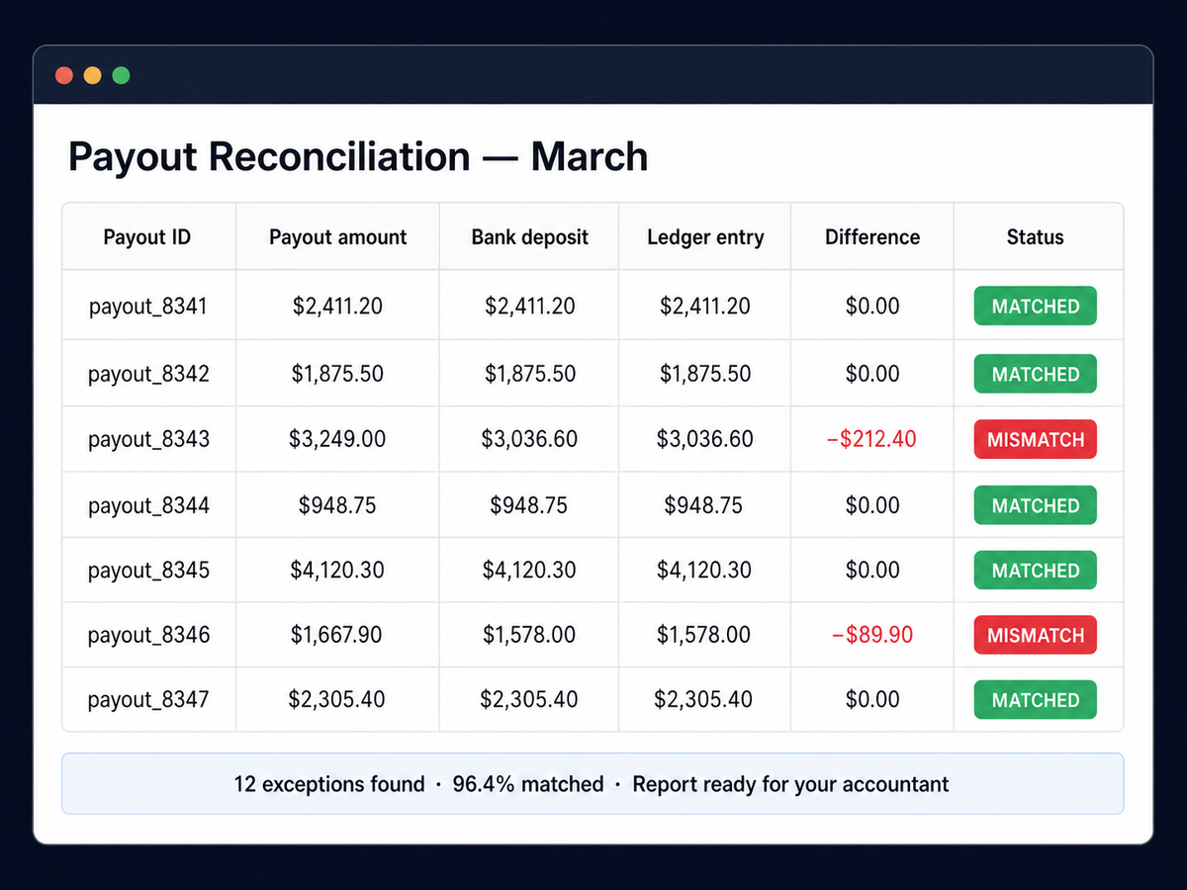1187x890 pixels.
Task: Select the payout_8342 ID cell
Action: pyautogui.click(x=148, y=374)
